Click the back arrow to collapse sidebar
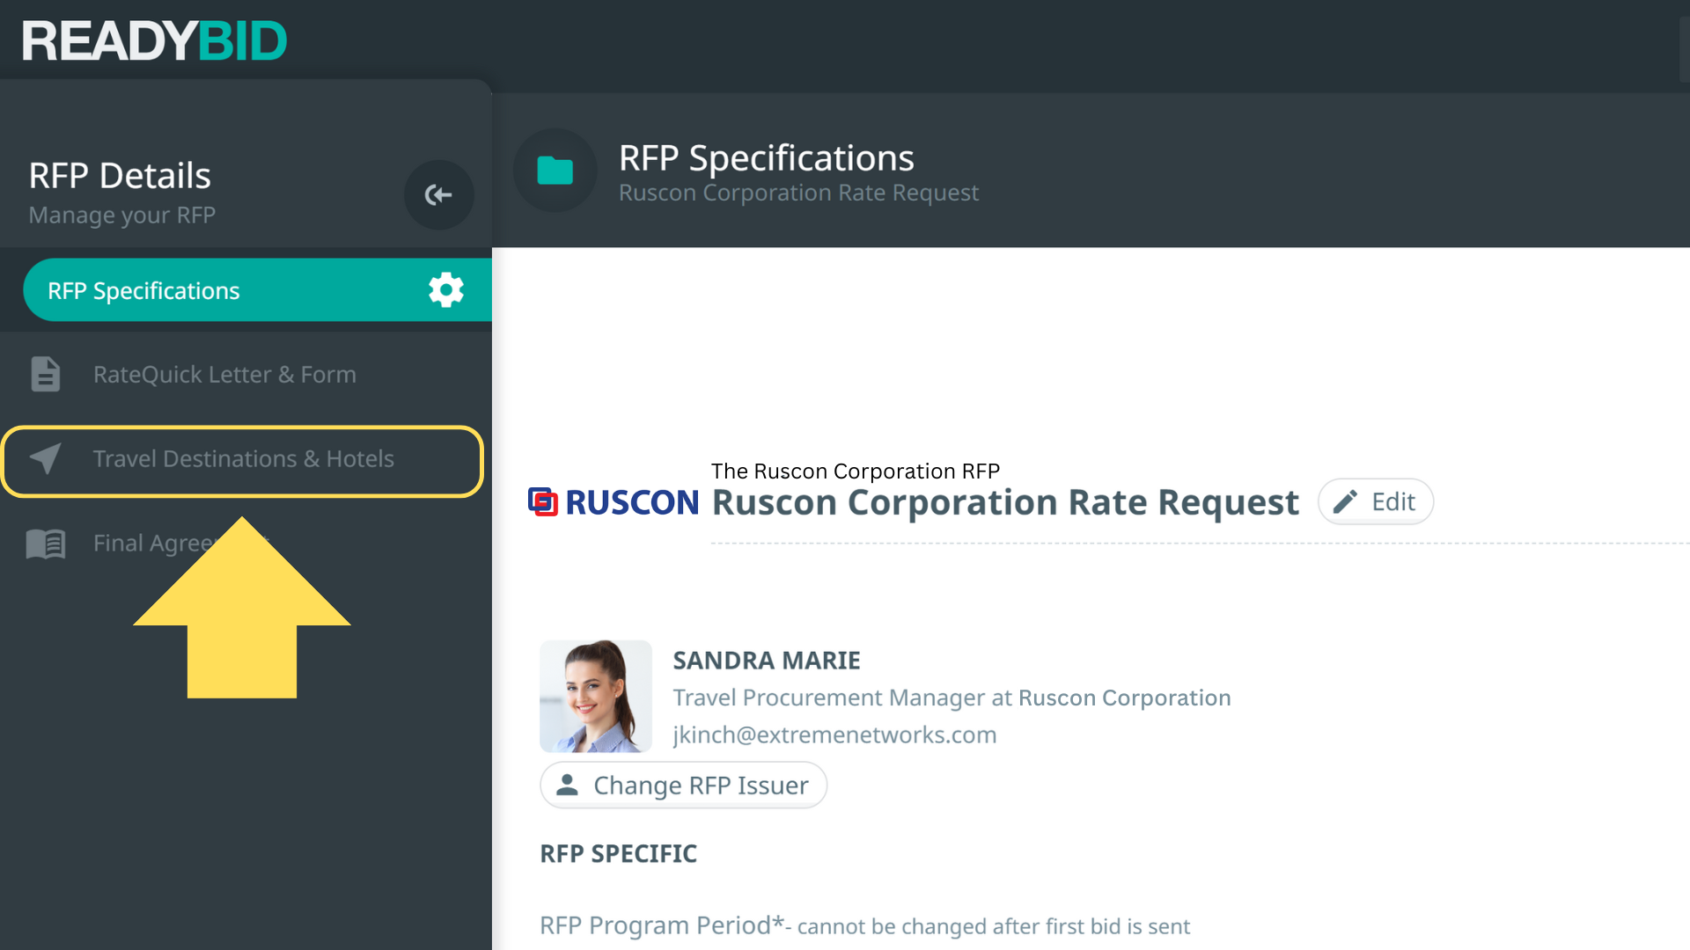This screenshot has width=1690, height=950. pyautogui.click(x=438, y=194)
